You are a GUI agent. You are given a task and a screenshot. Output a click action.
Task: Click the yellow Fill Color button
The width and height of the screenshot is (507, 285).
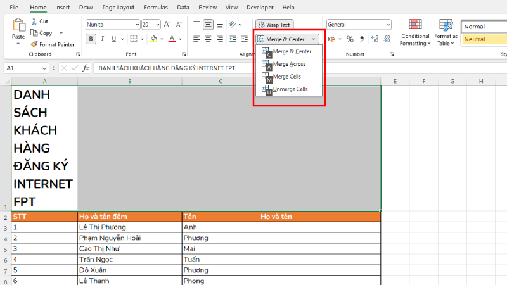[153, 39]
